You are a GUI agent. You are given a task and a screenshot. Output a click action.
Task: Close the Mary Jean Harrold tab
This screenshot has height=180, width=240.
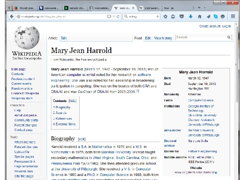pyautogui.click(x=133, y=8)
